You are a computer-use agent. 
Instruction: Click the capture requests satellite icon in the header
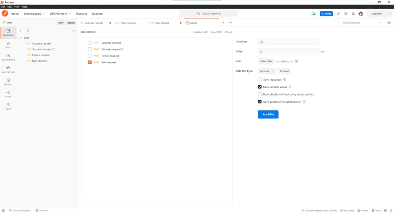pyautogui.click(x=339, y=14)
